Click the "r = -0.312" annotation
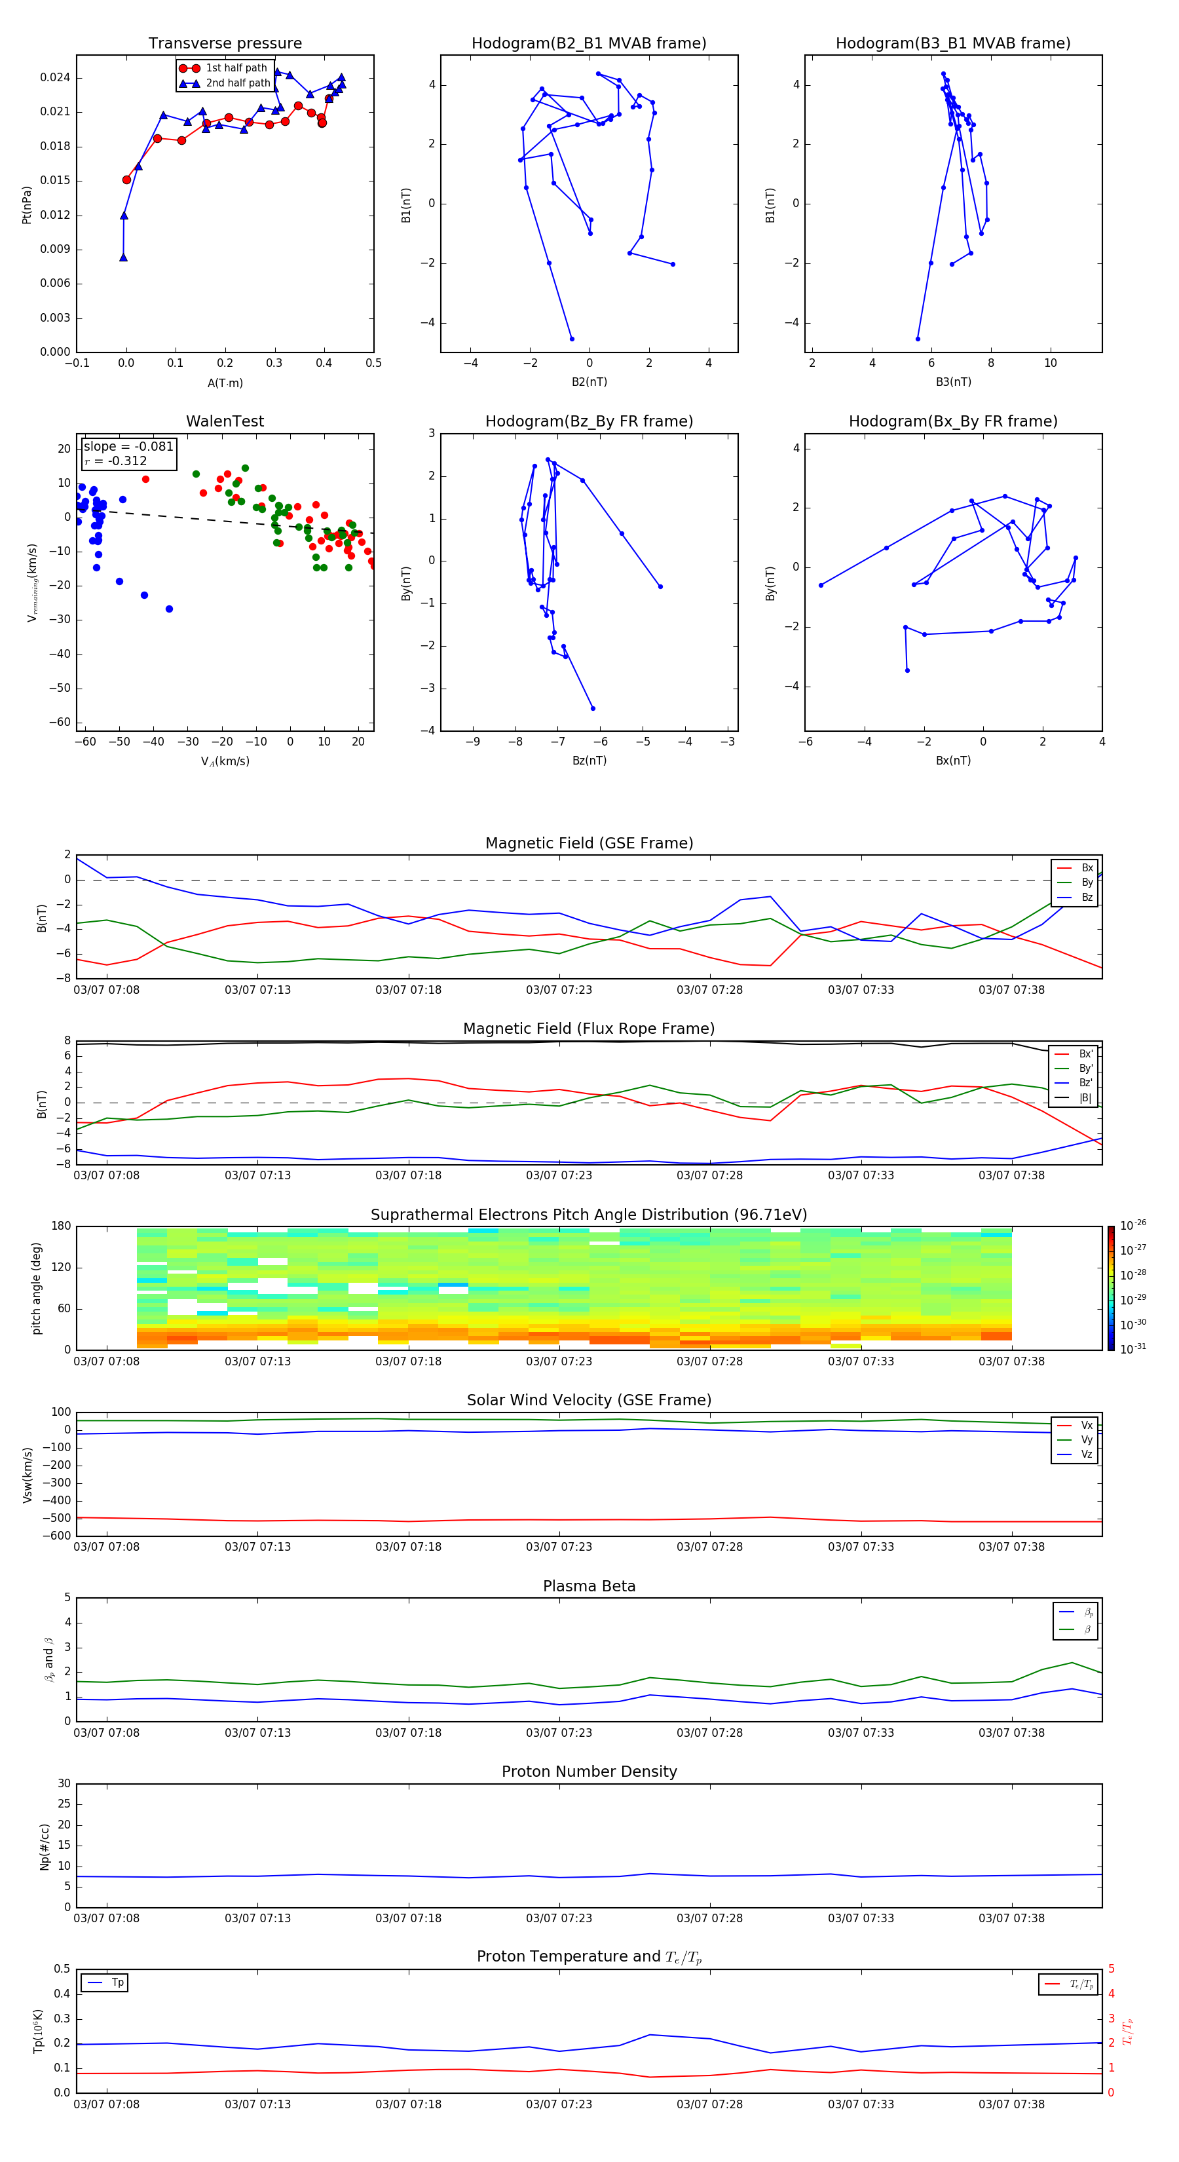 [x=116, y=461]
